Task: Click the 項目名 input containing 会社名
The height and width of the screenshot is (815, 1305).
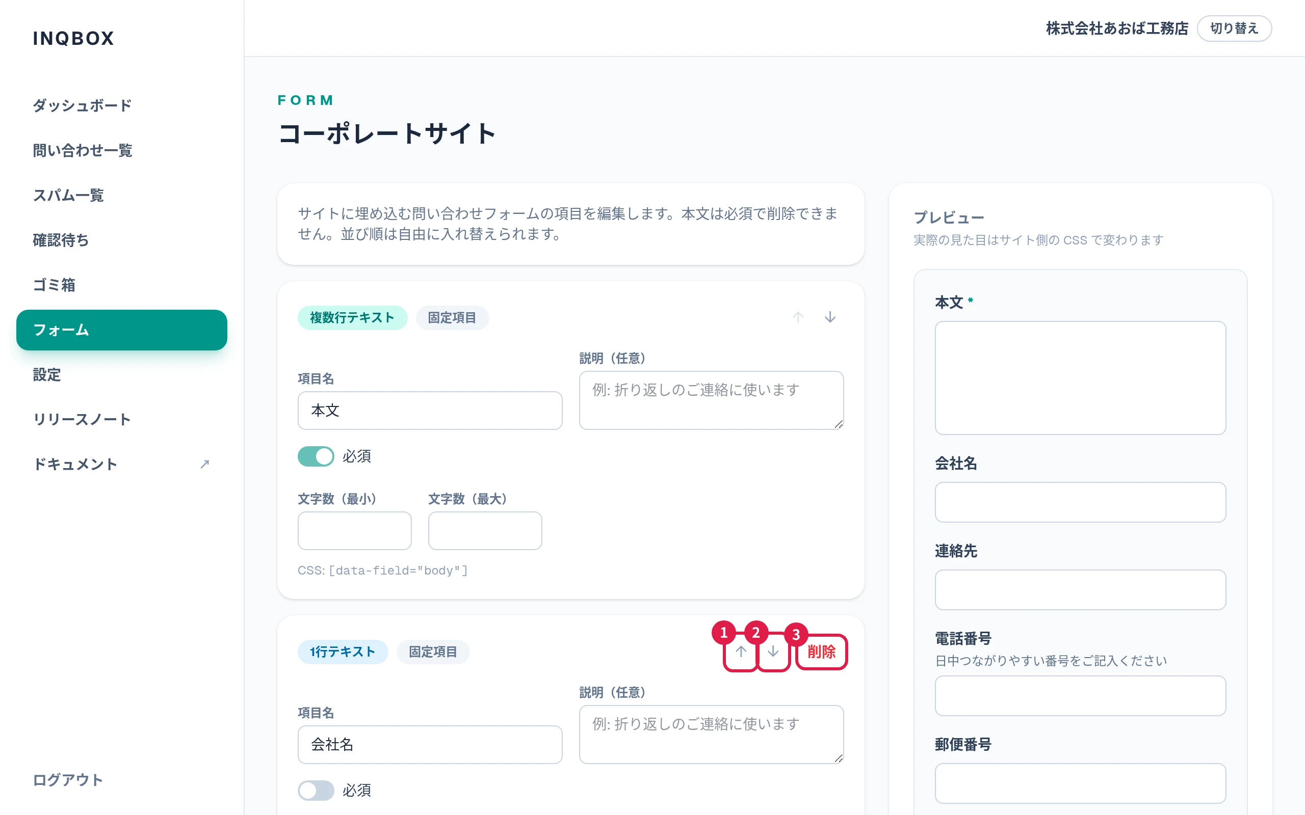Action: click(x=430, y=745)
